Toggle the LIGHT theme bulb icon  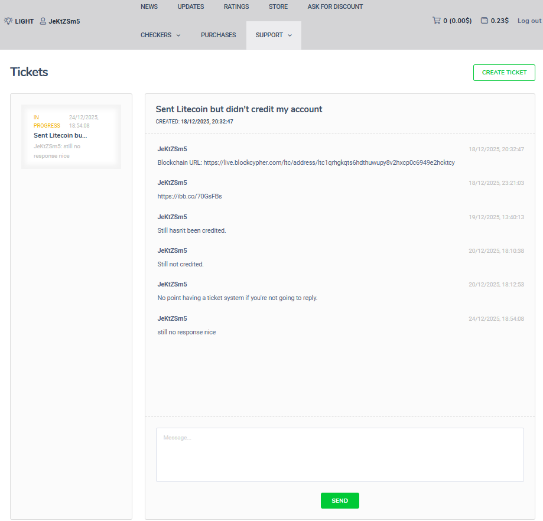click(x=8, y=21)
